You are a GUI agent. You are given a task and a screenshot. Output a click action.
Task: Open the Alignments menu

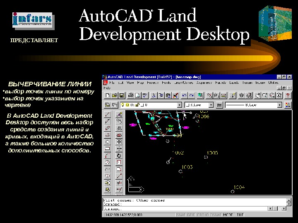204,83
